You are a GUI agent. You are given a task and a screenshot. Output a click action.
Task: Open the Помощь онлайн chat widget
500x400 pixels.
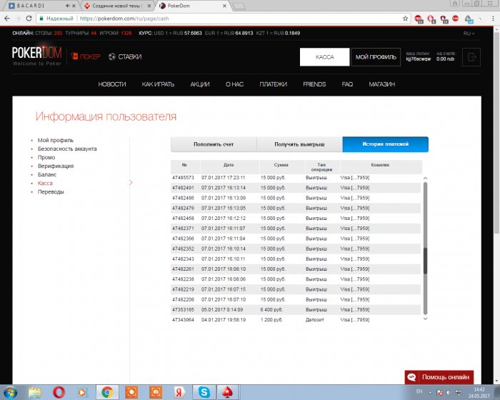(x=439, y=376)
